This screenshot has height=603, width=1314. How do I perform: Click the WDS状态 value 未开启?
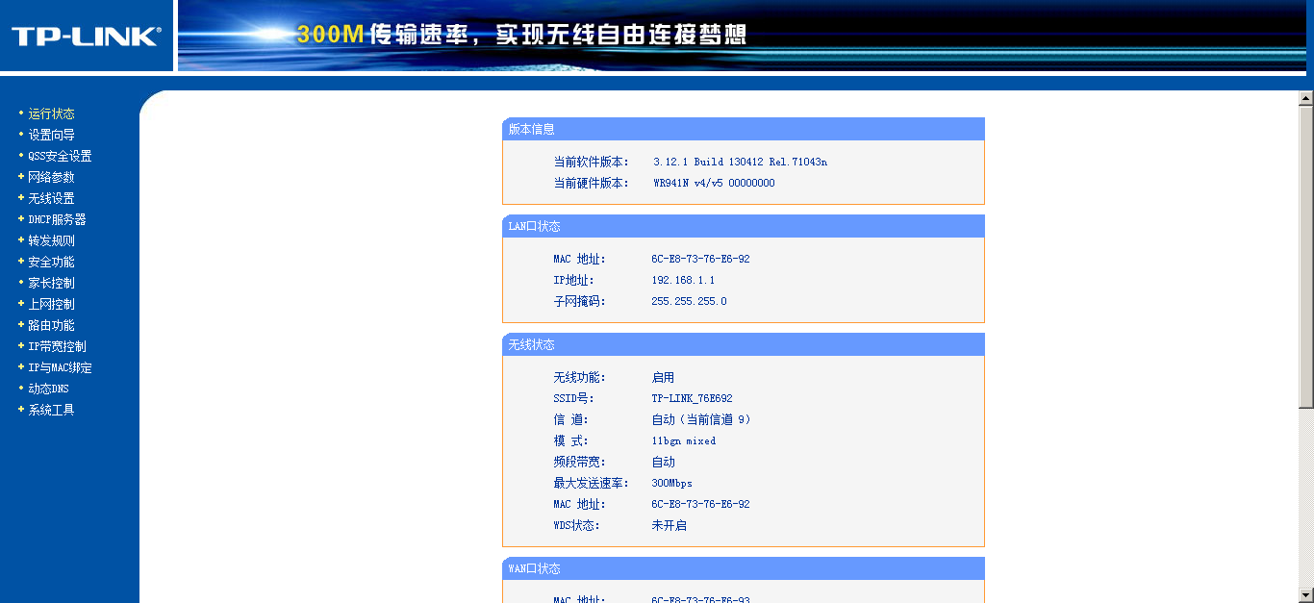point(669,525)
